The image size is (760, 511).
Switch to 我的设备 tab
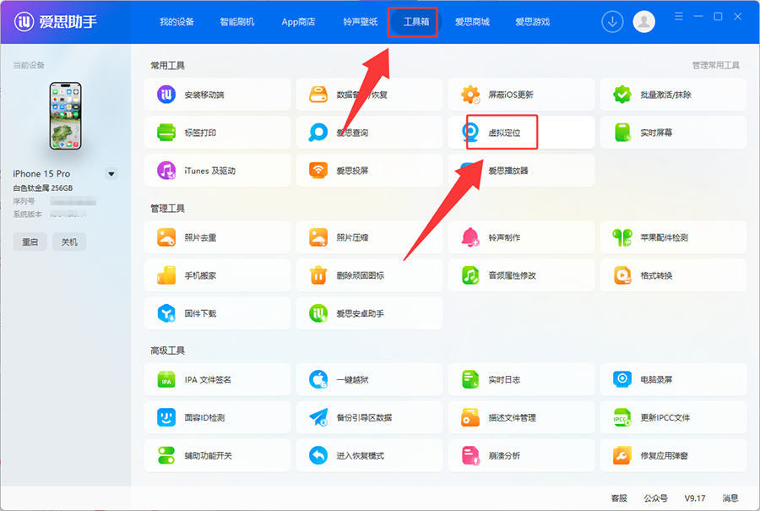(x=176, y=22)
